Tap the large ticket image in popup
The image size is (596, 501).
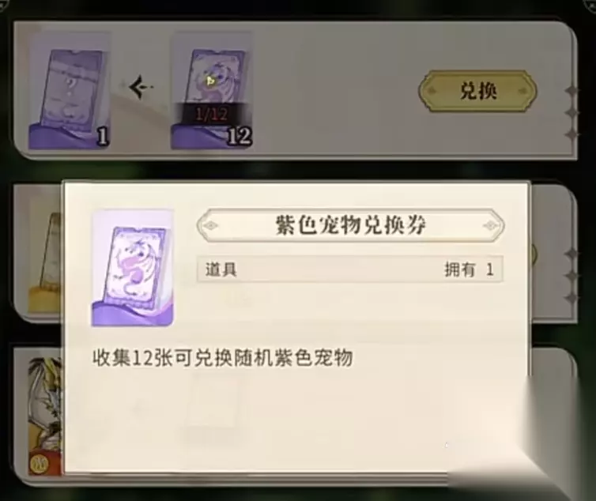point(133,268)
